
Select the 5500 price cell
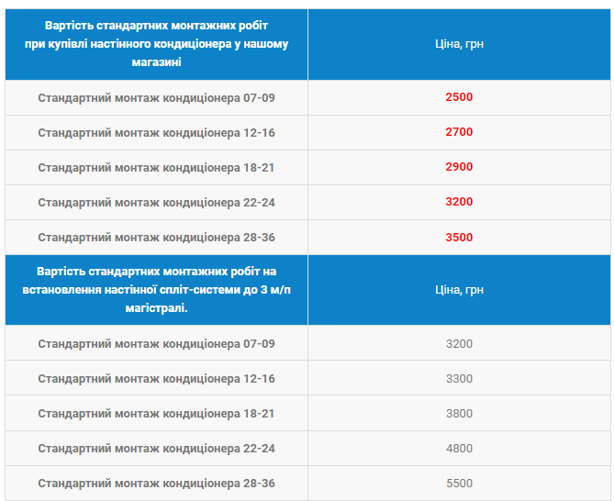click(459, 484)
